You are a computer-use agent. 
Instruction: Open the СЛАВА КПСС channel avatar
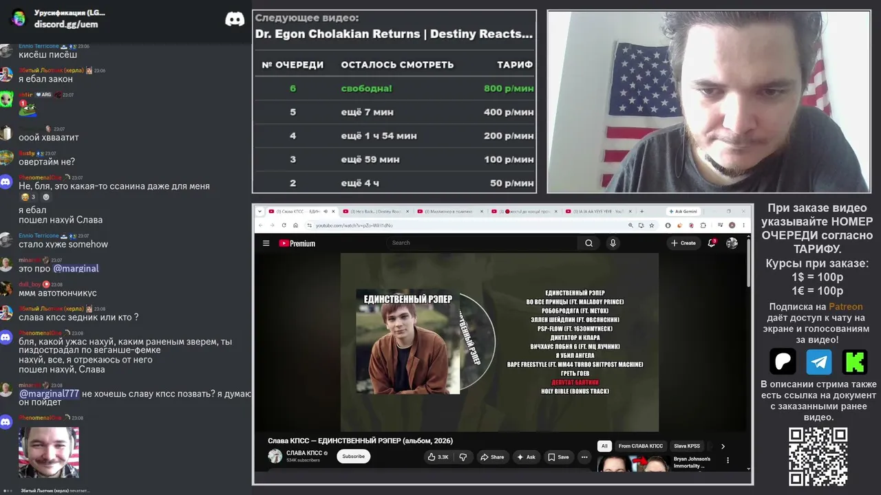[x=275, y=456]
